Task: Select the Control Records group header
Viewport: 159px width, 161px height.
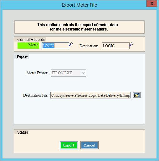Action: (x=31, y=40)
